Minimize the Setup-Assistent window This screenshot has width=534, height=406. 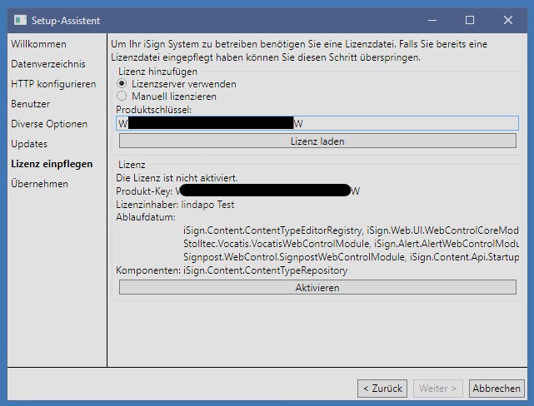click(x=432, y=21)
